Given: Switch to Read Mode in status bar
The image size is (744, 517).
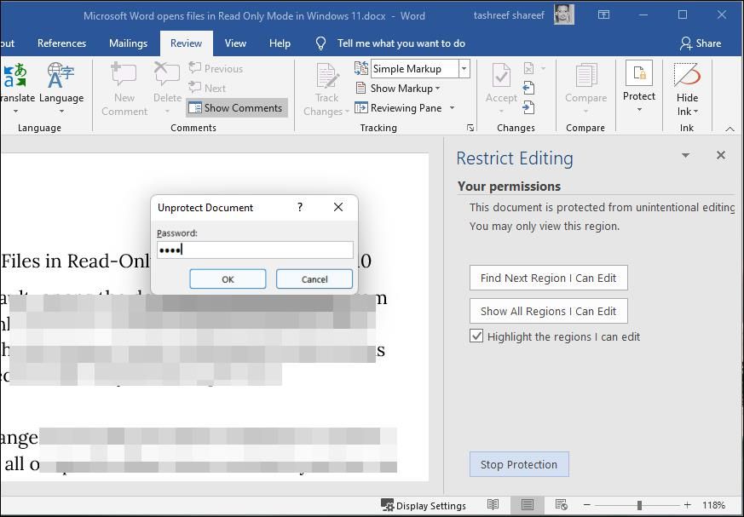Looking at the screenshot, I should coord(493,505).
